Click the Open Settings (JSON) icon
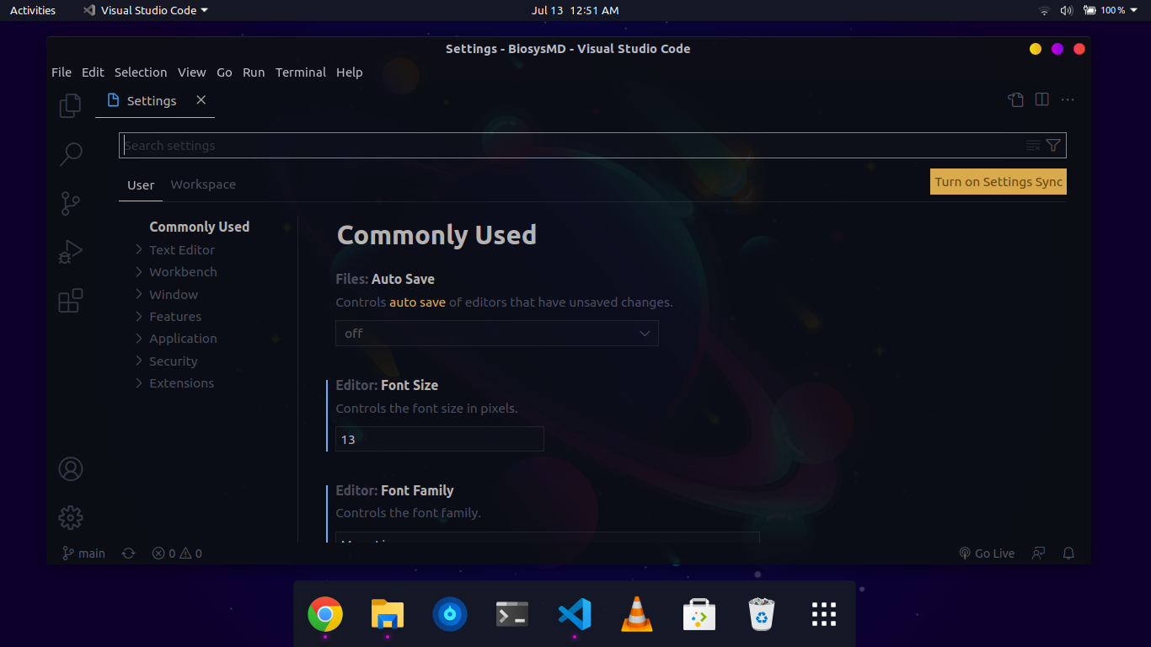1151x647 pixels. click(x=1016, y=100)
